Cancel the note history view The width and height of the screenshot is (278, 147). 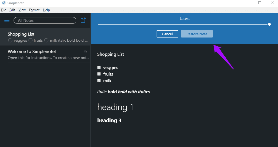pos(167,34)
